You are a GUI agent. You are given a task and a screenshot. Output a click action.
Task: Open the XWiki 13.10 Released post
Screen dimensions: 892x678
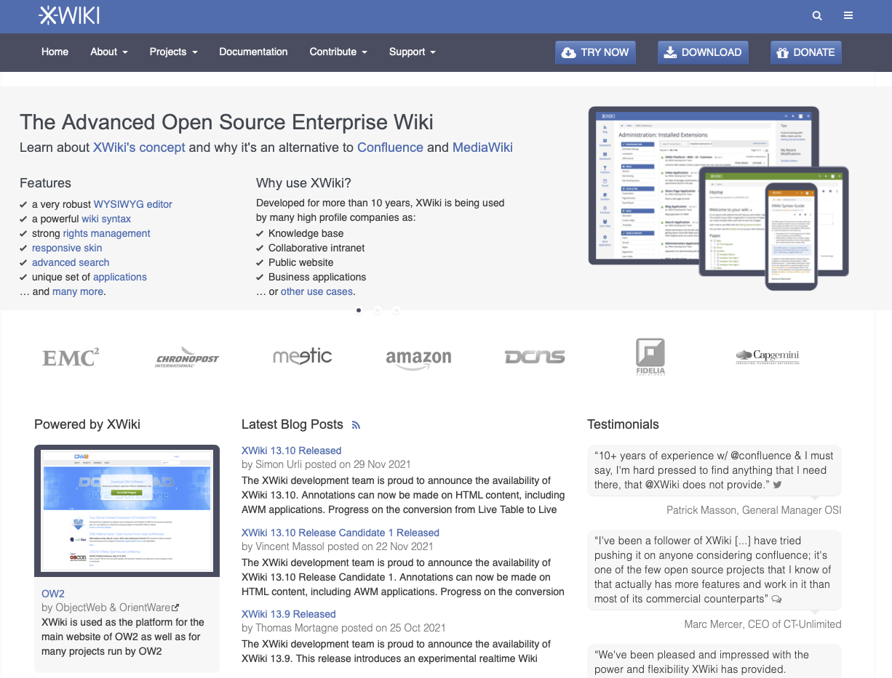point(291,451)
